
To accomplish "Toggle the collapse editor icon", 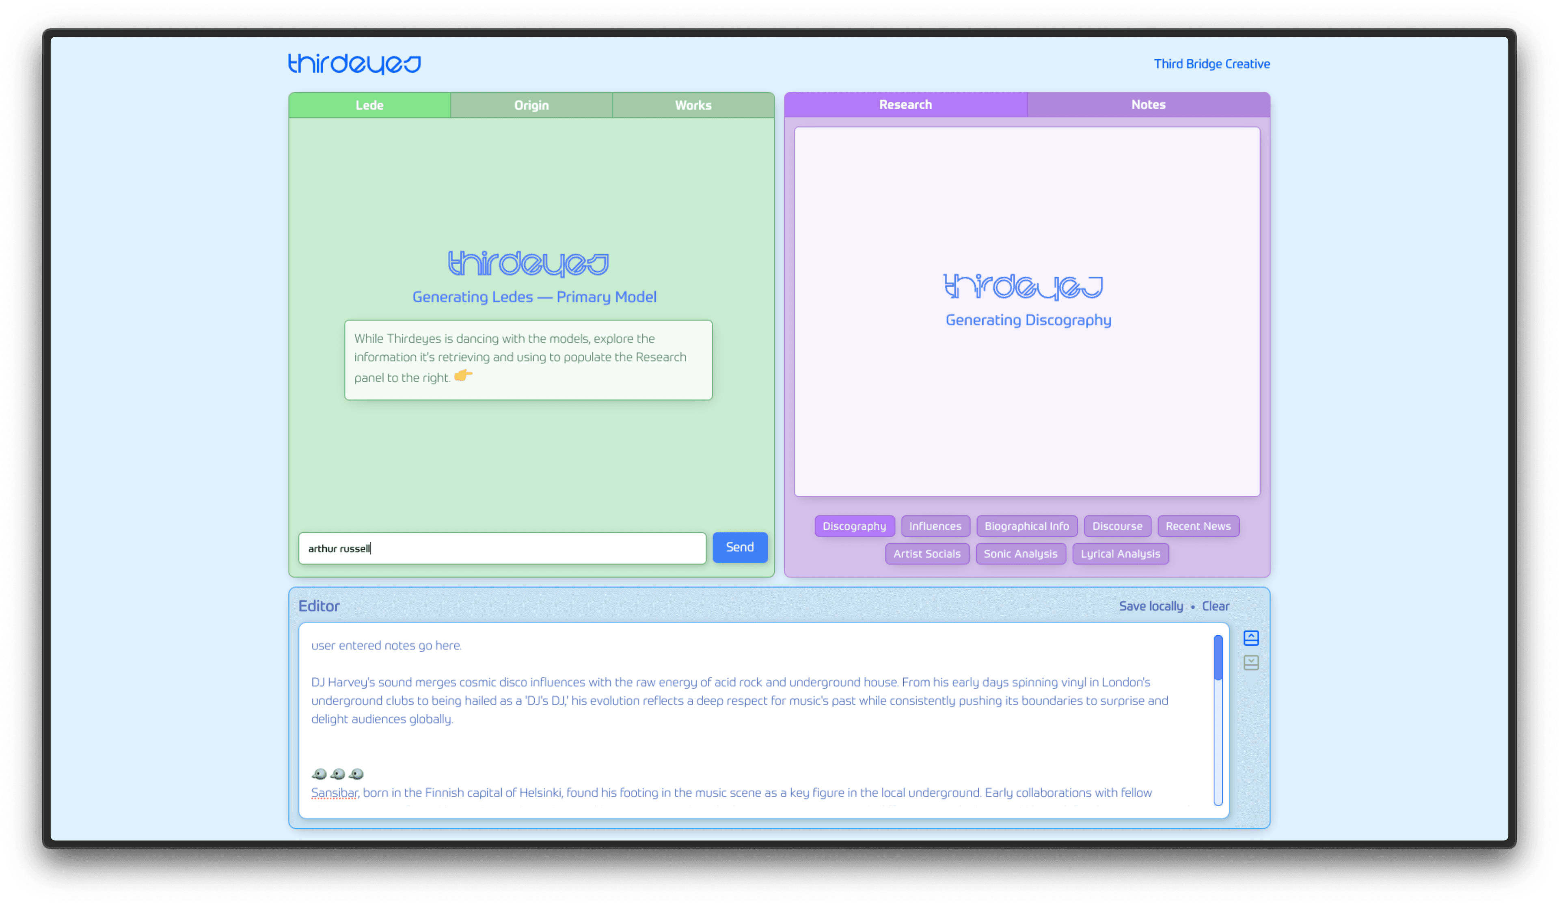I will (x=1250, y=663).
